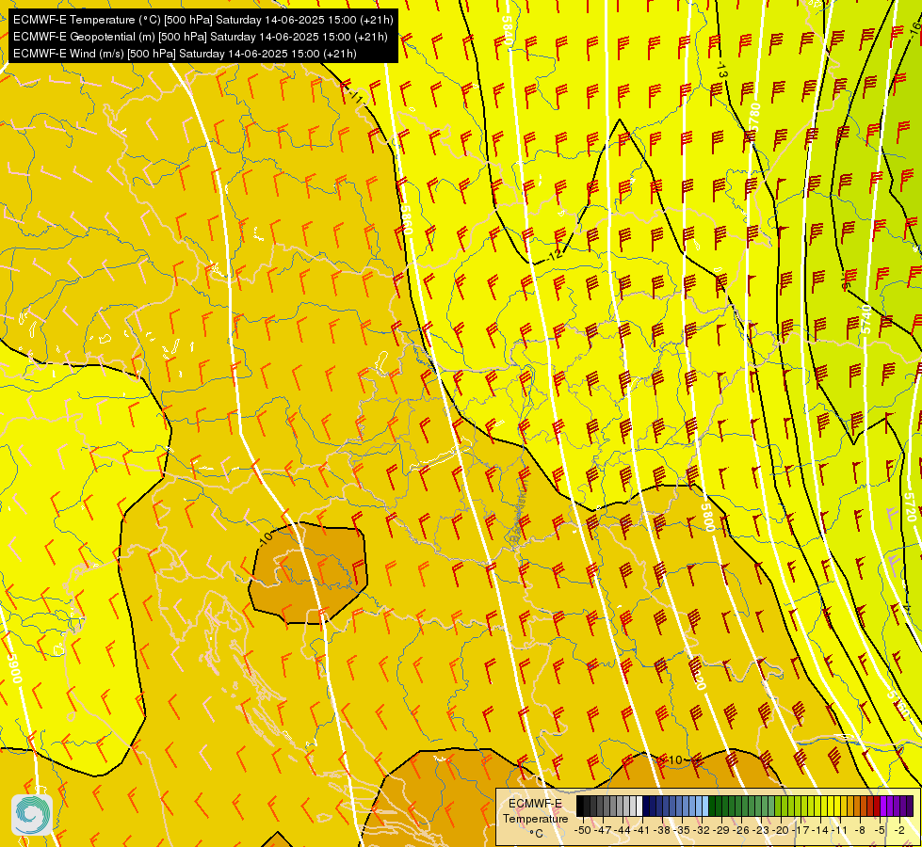Click the -35 legend tick label
The height and width of the screenshot is (847, 922).
682,831
